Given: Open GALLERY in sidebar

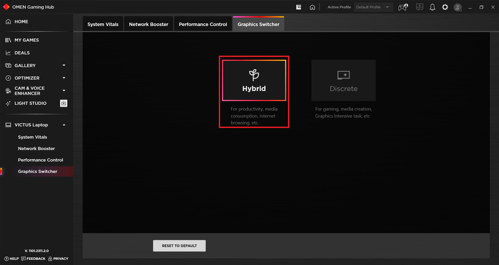Looking at the screenshot, I should coord(25,66).
